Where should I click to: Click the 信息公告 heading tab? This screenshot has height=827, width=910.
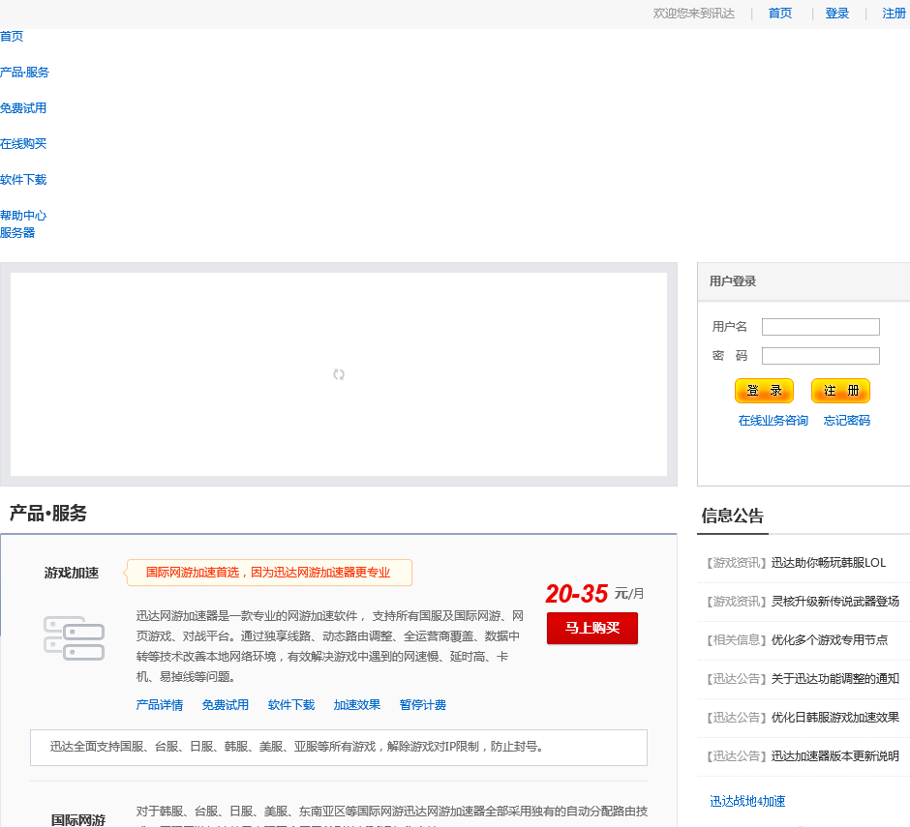click(x=733, y=517)
